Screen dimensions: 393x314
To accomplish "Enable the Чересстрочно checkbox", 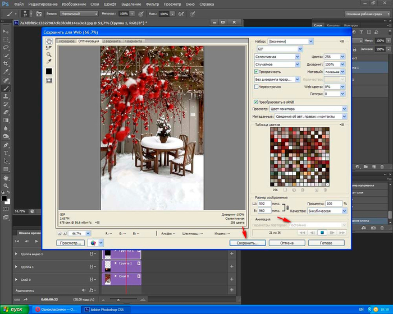I will click(x=256, y=87).
